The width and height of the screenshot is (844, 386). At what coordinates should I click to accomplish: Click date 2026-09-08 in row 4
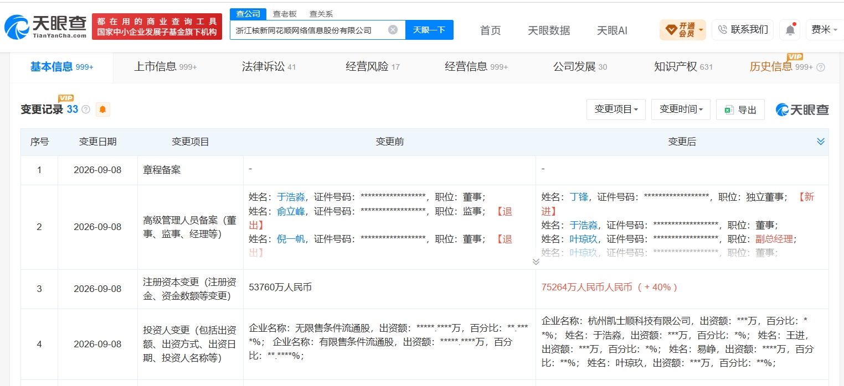point(97,344)
